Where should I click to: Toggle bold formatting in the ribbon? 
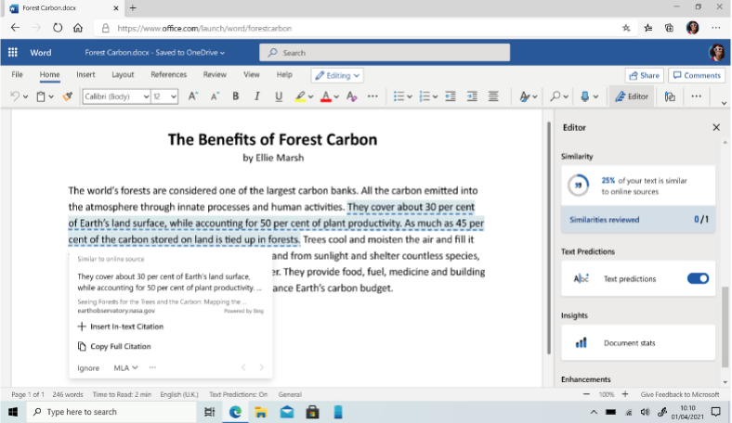(x=236, y=96)
